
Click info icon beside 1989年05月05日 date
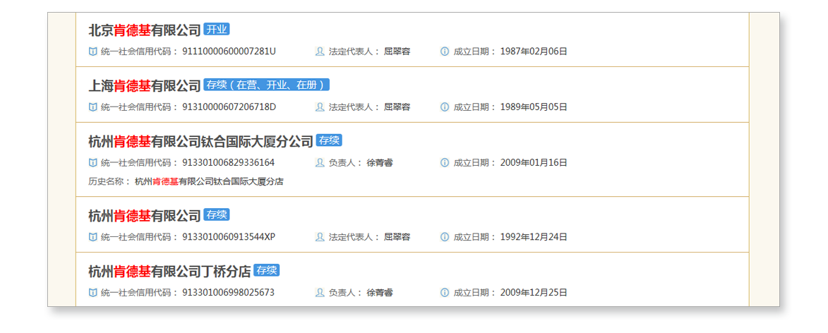click(445, 107)
